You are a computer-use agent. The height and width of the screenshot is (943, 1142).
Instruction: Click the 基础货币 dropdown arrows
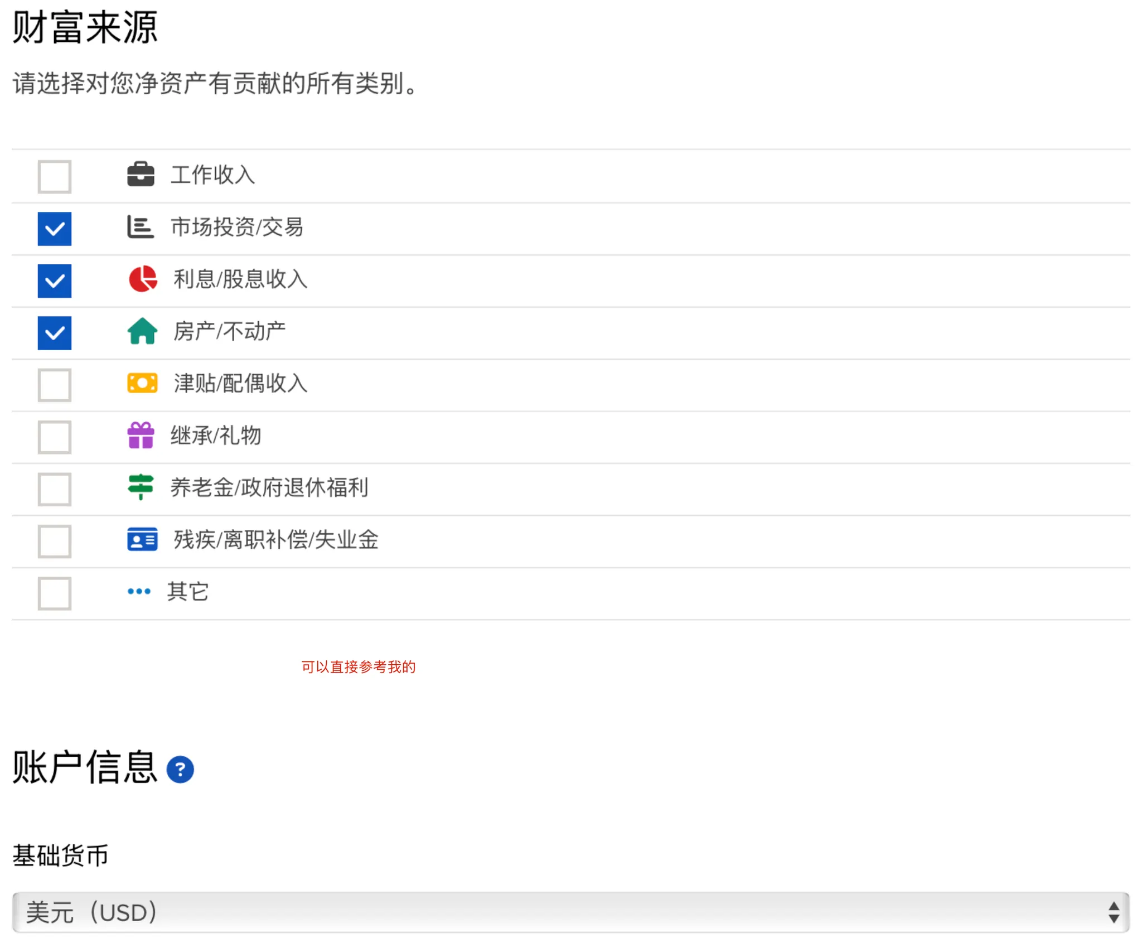[x=1114, y=912]
